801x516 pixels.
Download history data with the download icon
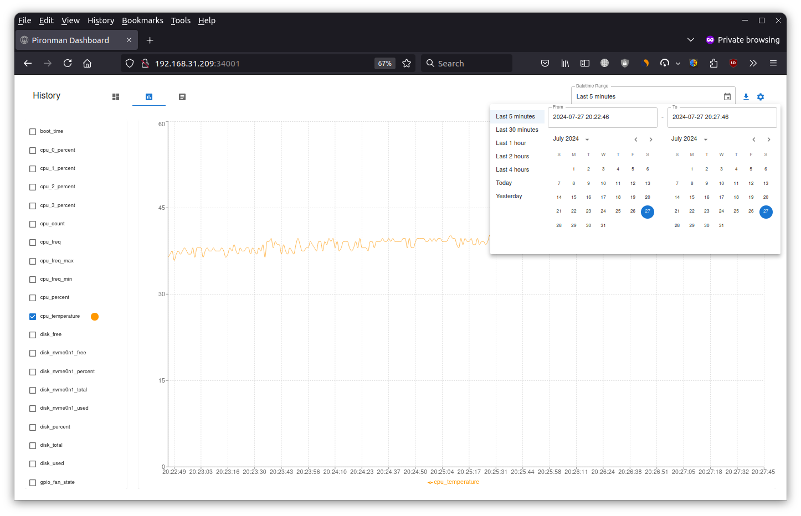click(x=746, y=97)
